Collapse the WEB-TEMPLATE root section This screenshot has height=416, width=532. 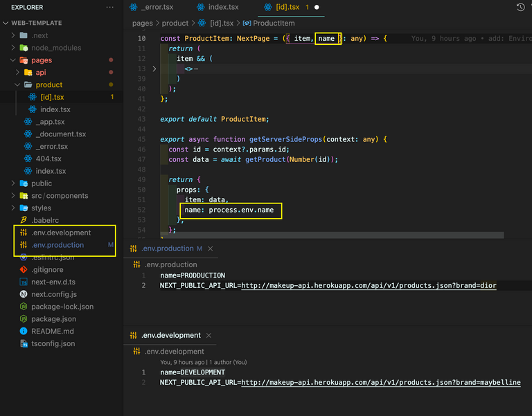(x=6, y=23)
